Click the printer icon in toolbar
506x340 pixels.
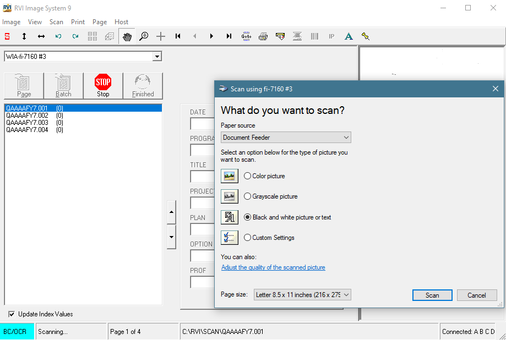pos(263,36)
